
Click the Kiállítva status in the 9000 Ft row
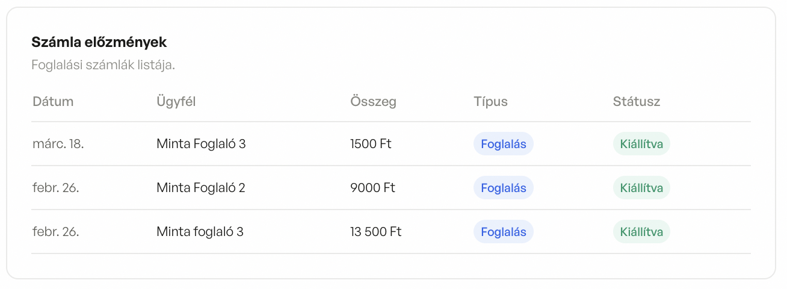pyautogui.click(x=641, y=188)
